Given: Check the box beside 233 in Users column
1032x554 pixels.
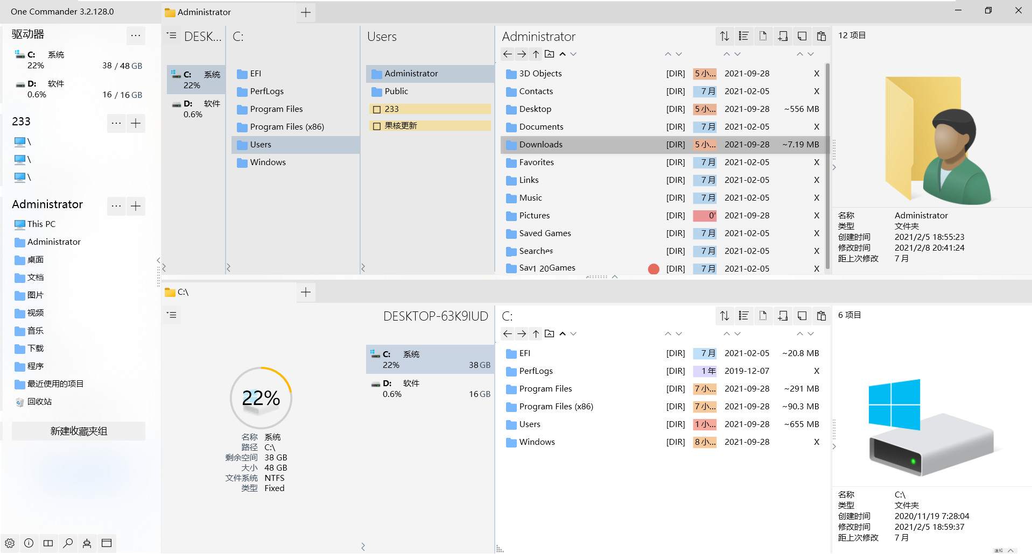Looking at the screenshot, I should pos(377,109).
